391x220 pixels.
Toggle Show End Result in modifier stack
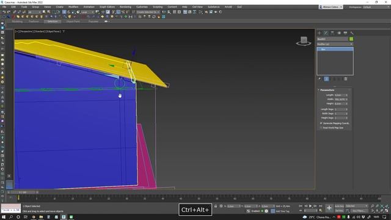point(326,79)
